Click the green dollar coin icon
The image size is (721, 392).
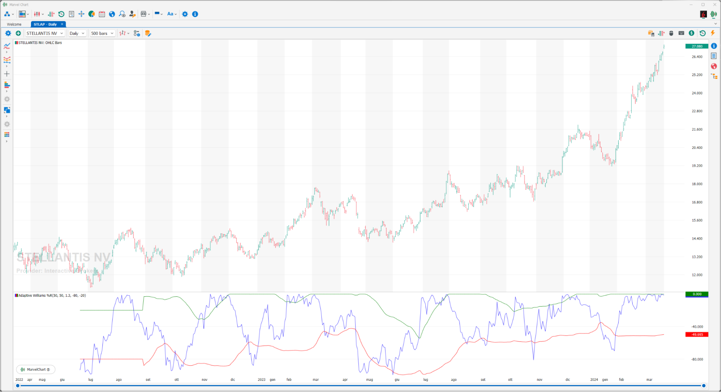[x=691, y=33]
